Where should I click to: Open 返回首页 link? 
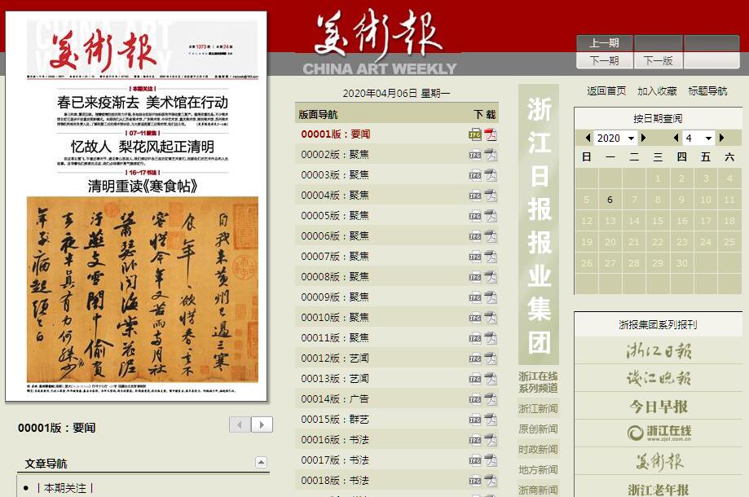606,91
